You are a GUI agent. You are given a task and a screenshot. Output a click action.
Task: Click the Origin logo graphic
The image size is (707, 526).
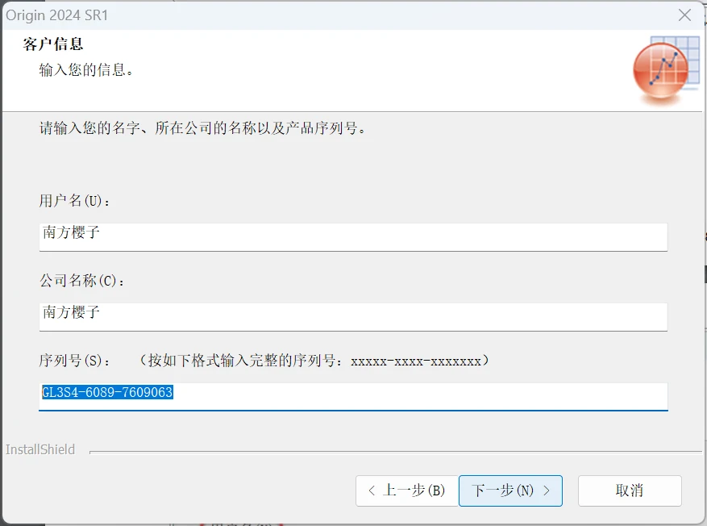pyautogui.click(x=661, y=69)
